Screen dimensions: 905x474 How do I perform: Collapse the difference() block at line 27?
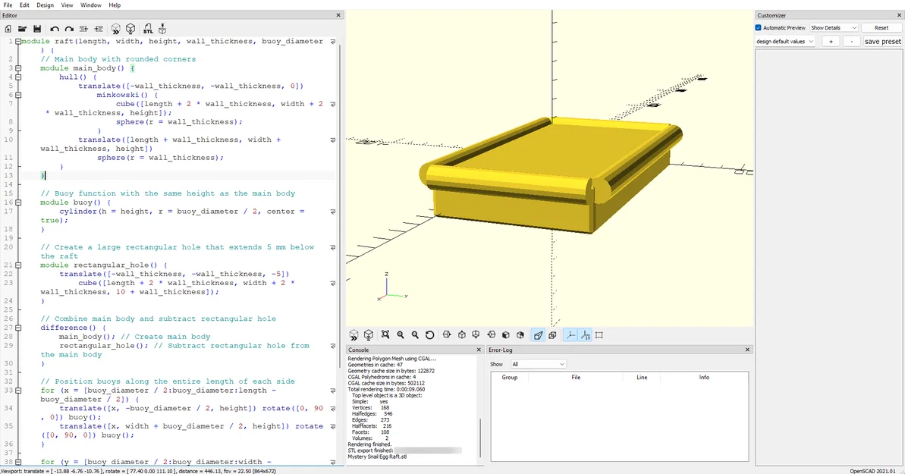click(x=18, y=328)
